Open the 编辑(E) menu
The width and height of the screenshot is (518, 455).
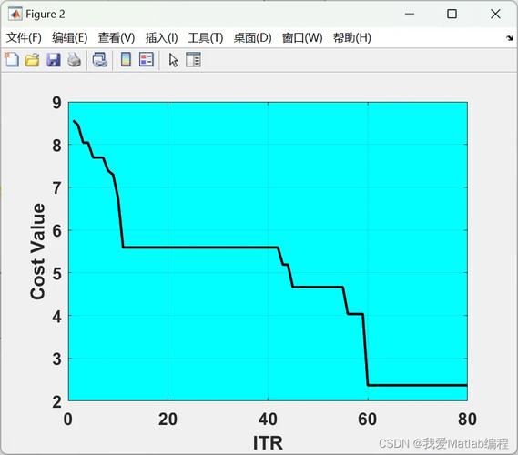click(70, 37)
